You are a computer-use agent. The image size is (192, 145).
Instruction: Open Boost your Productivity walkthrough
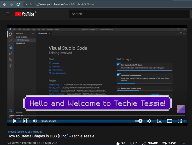point(145,88)
